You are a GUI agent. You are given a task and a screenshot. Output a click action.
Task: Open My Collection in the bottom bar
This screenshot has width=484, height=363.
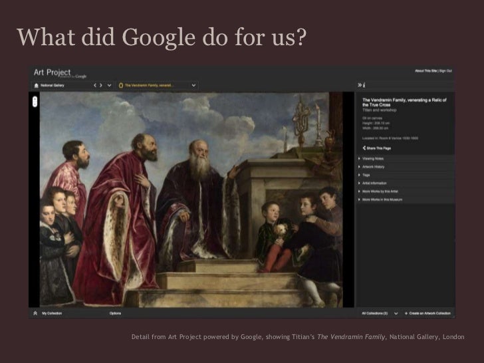(x=52, y=313)
